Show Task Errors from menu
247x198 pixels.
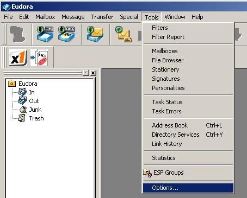[188, 111]
